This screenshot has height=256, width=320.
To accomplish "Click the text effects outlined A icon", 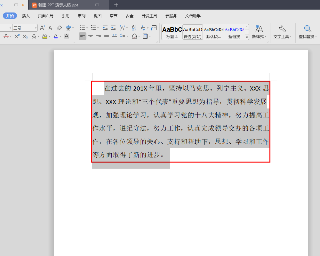I will [x=34, y=36].
